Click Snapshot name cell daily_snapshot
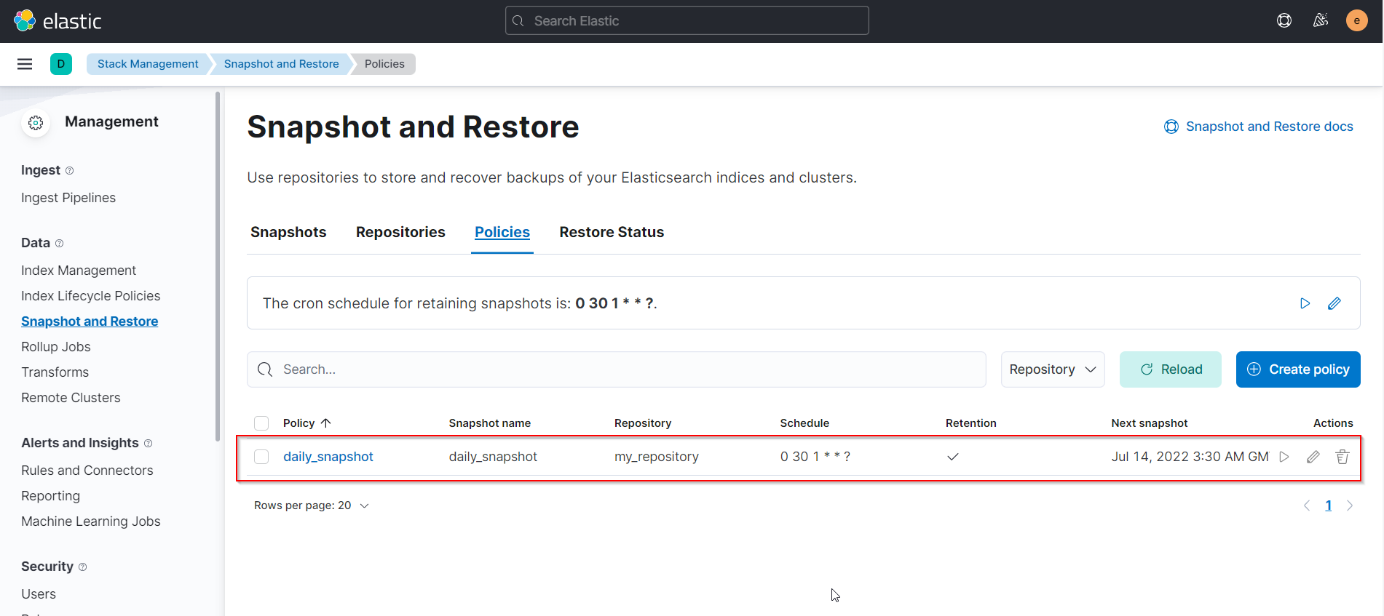Screen dimensions: 1384x616 point(493,457)
